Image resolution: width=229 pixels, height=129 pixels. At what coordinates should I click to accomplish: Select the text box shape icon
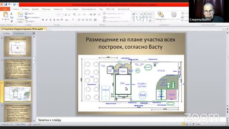point(133,14)
